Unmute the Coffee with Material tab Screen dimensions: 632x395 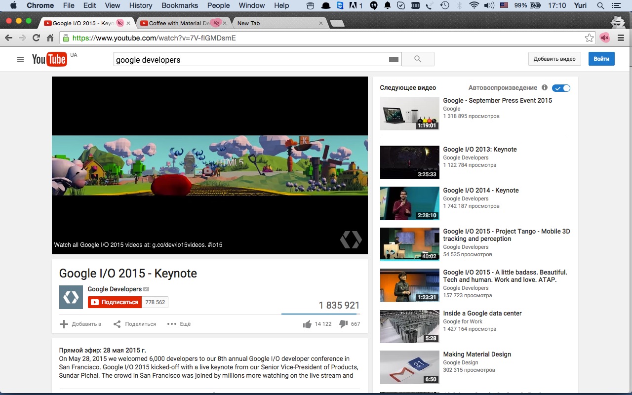click(216, 23)
